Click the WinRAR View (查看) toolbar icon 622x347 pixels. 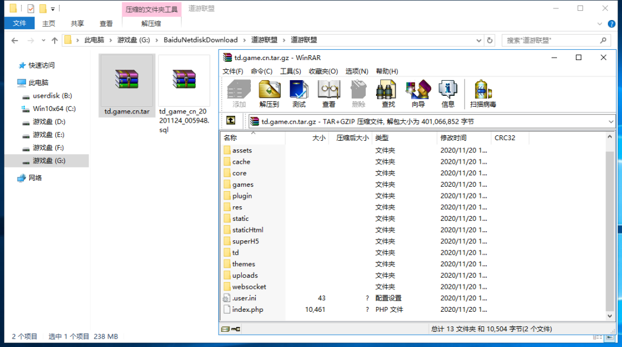click(329, 93)
